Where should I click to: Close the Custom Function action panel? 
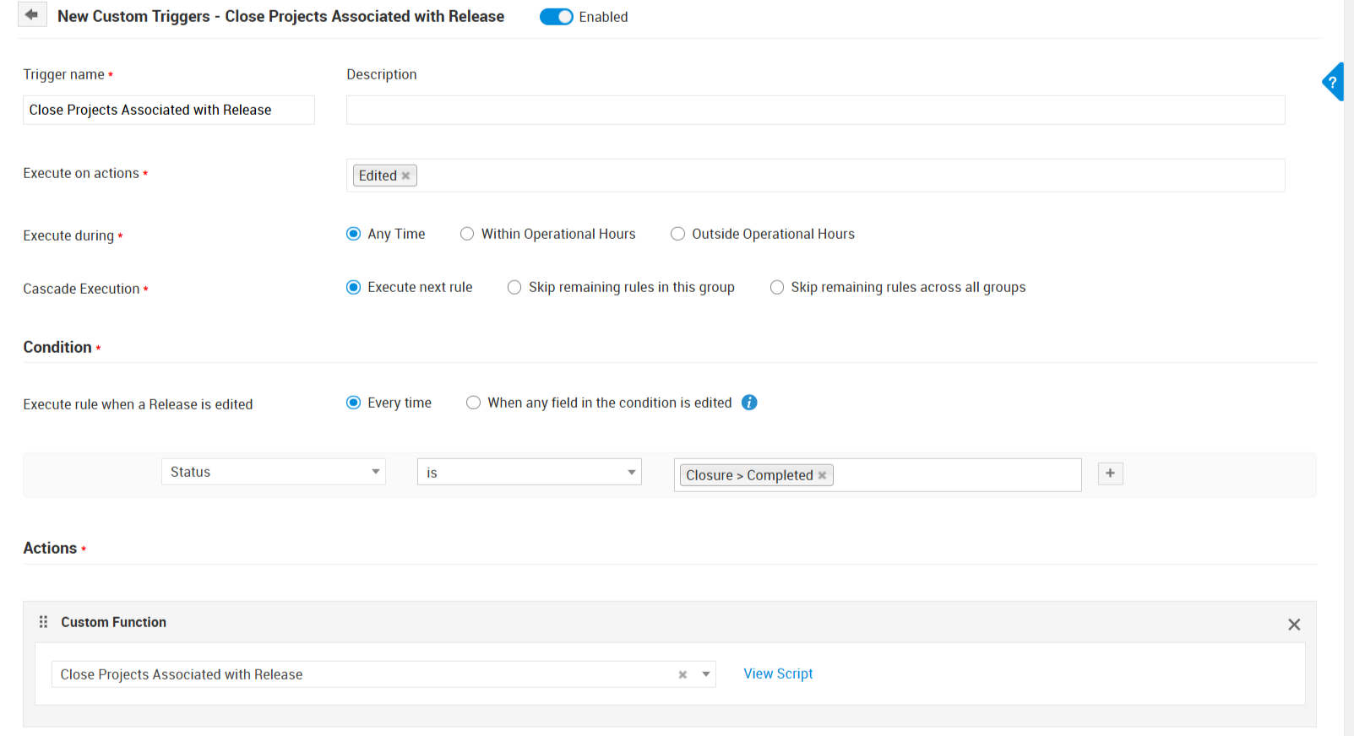(x=1293, y=625)
